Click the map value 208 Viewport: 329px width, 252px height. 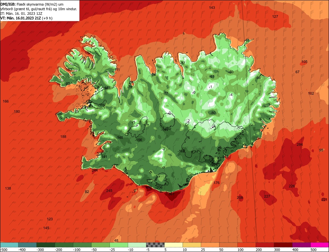[x=240, y=198]
